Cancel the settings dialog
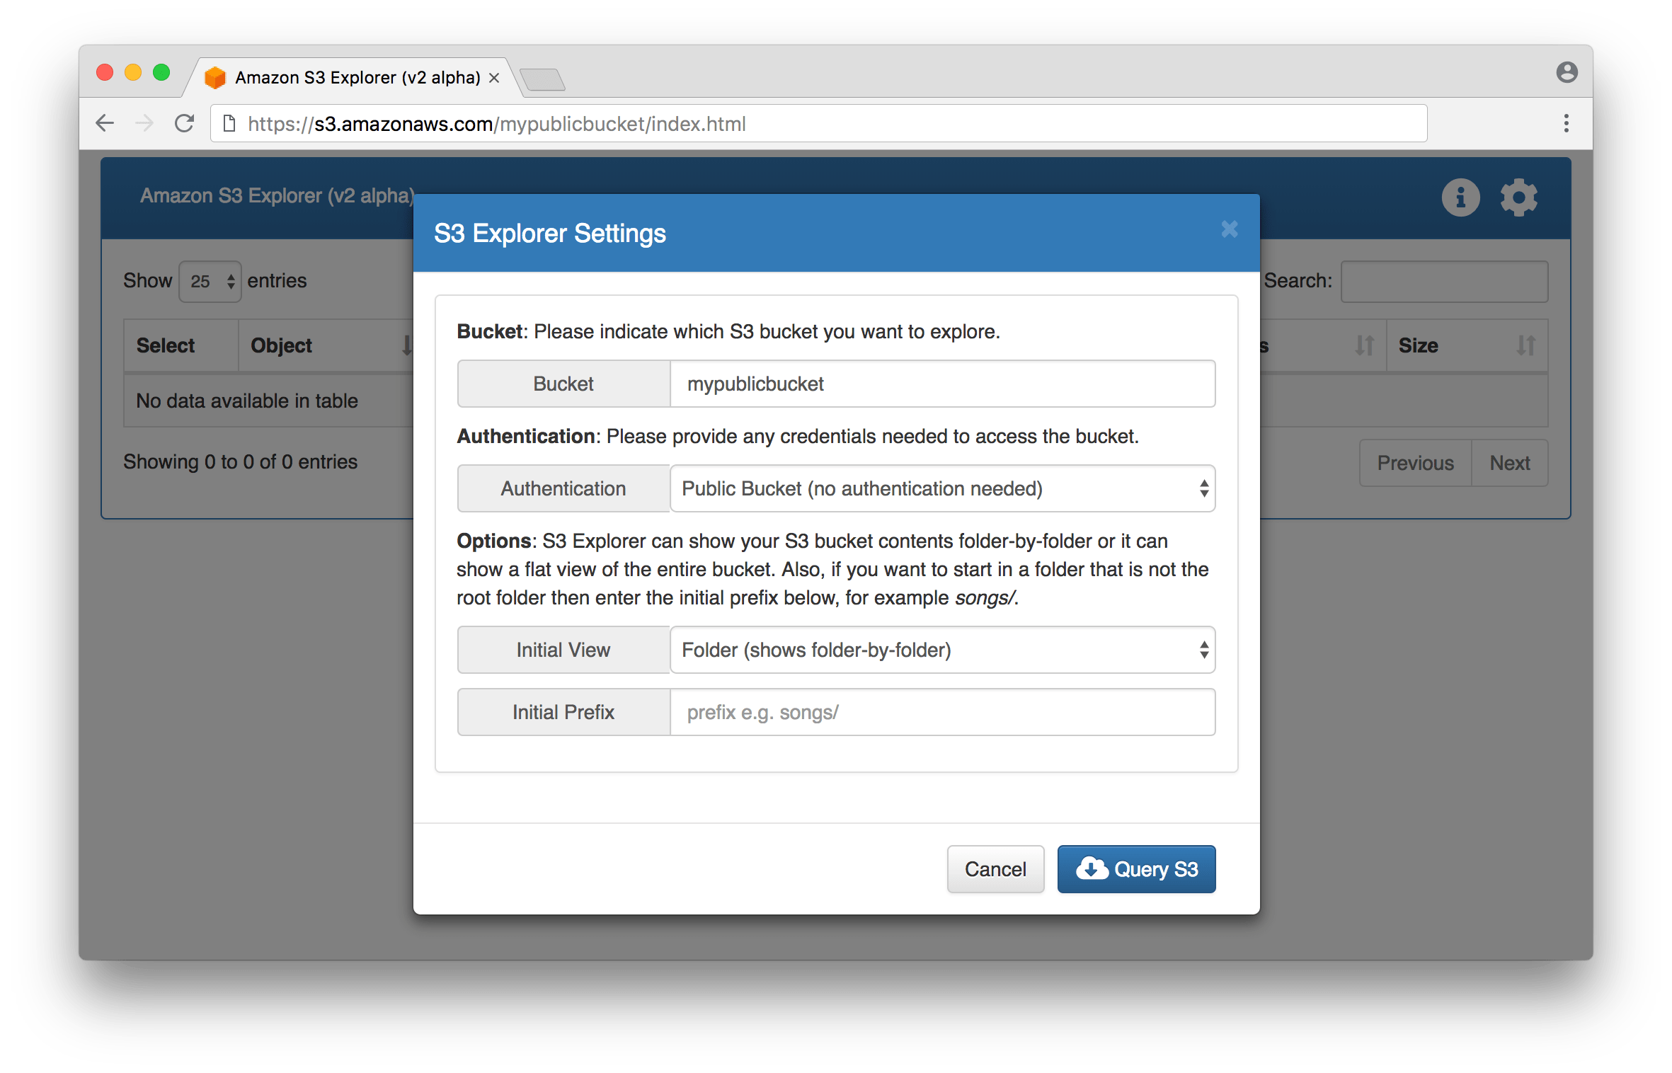 tap(995, 868)
